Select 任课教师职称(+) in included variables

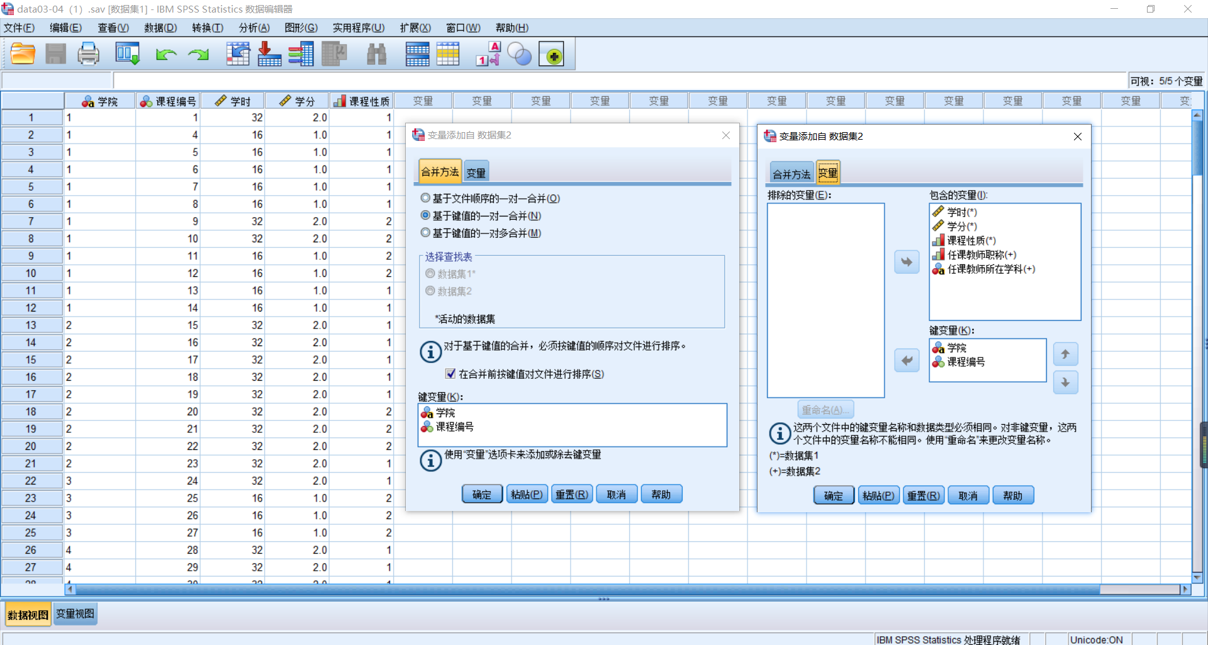[975, 255]
